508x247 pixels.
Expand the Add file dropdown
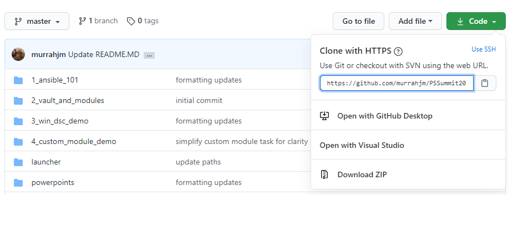click(415, 22)
